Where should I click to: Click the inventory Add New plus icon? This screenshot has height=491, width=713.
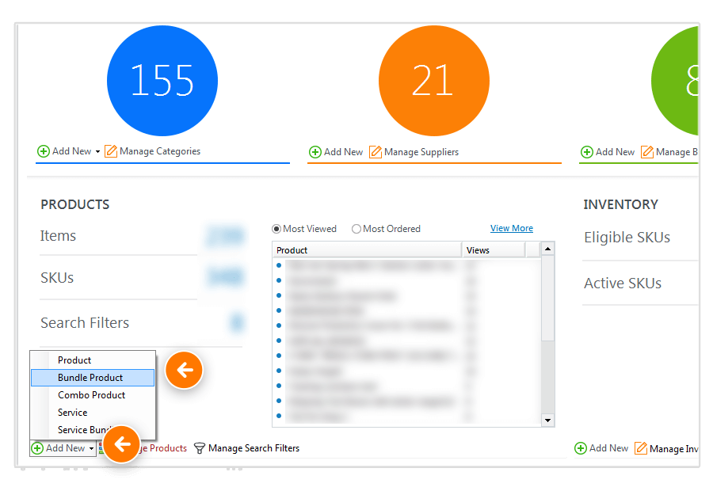pyautogui.click(x=581, y=448)
